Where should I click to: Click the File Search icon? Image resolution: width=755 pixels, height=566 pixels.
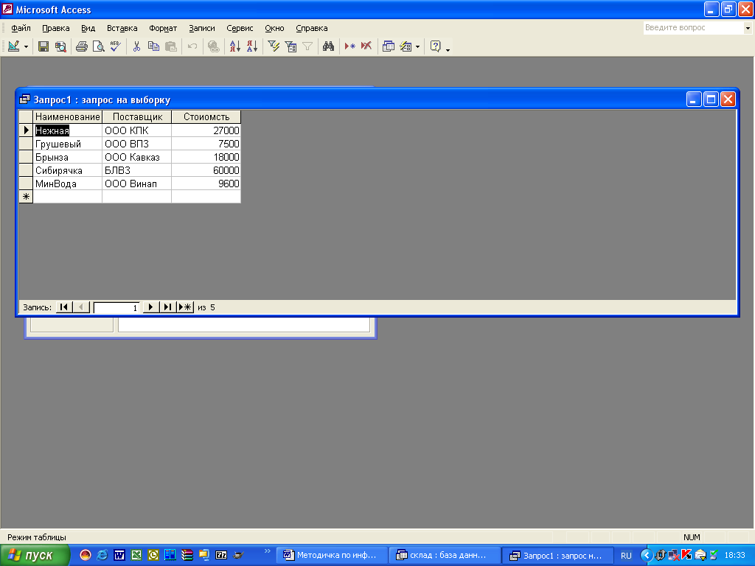click(x=60, y=46)
